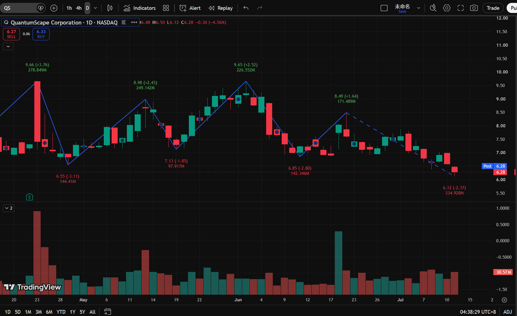Create a new Alert

pyautogui.click(x=190, y=8)
